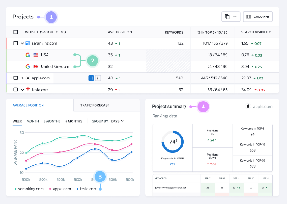Click the 757 Keywords in SERP value
Image resolution: width=287 pixels, height=204 pixels.
click(173, 164)
